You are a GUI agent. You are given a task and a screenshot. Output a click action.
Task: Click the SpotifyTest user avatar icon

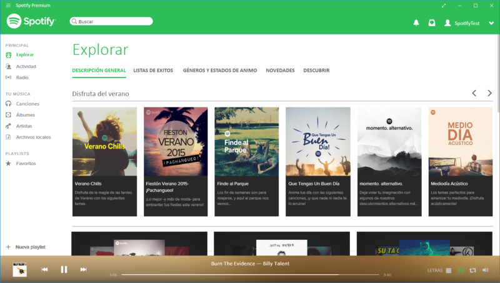coord(447,22)
